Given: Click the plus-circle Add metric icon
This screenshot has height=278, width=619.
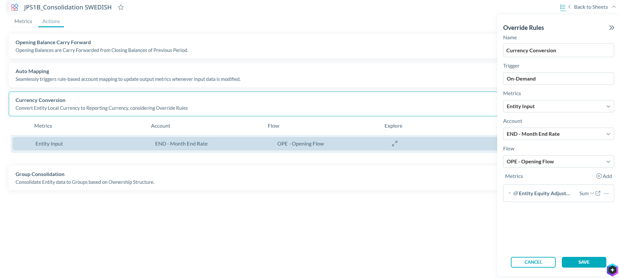Looking at the screenshot, I should tap(599, 176).
